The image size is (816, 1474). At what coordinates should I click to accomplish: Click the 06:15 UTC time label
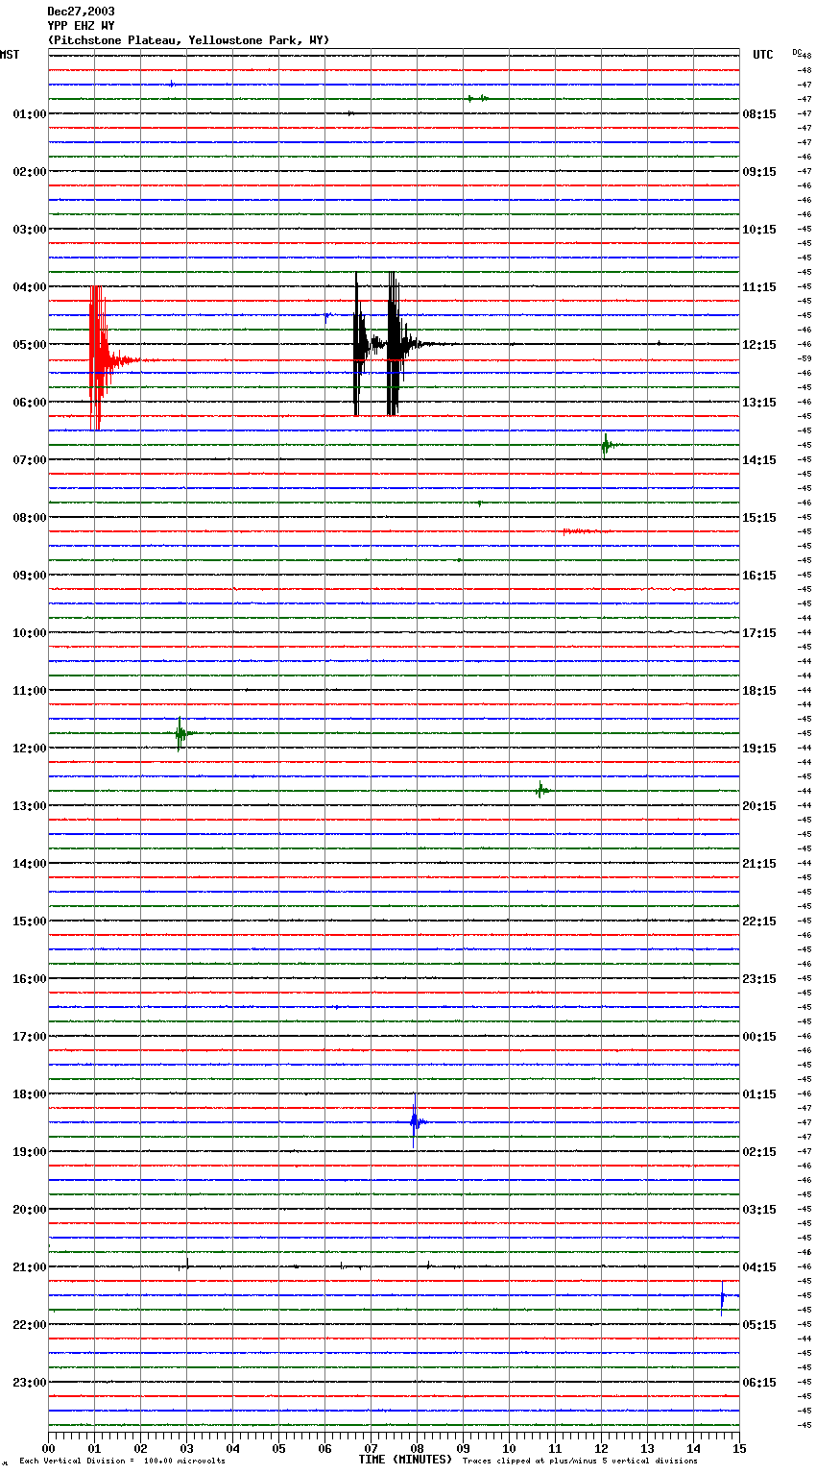coord(759,1383)
